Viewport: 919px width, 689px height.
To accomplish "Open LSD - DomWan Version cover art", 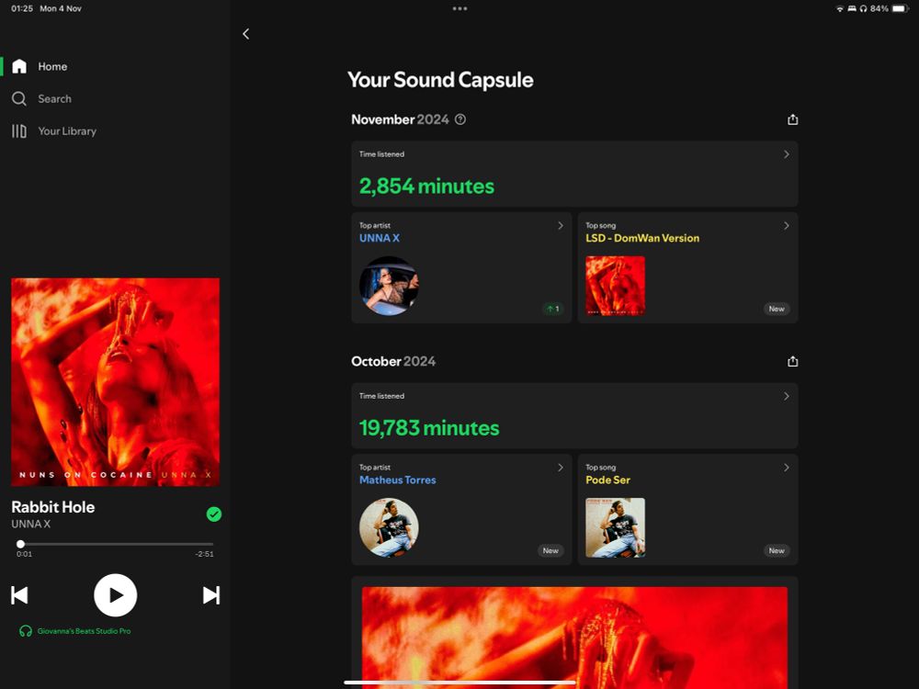I will 615,286.
